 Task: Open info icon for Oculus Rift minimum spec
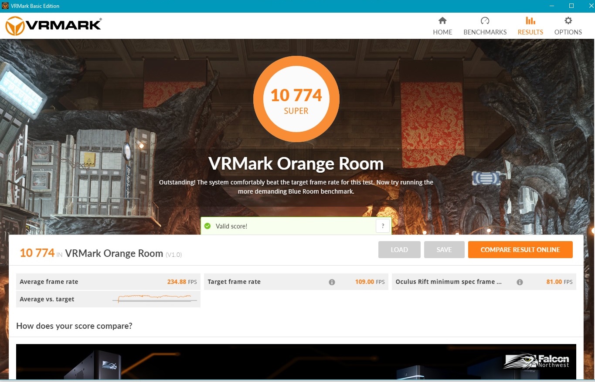(520, 282)
